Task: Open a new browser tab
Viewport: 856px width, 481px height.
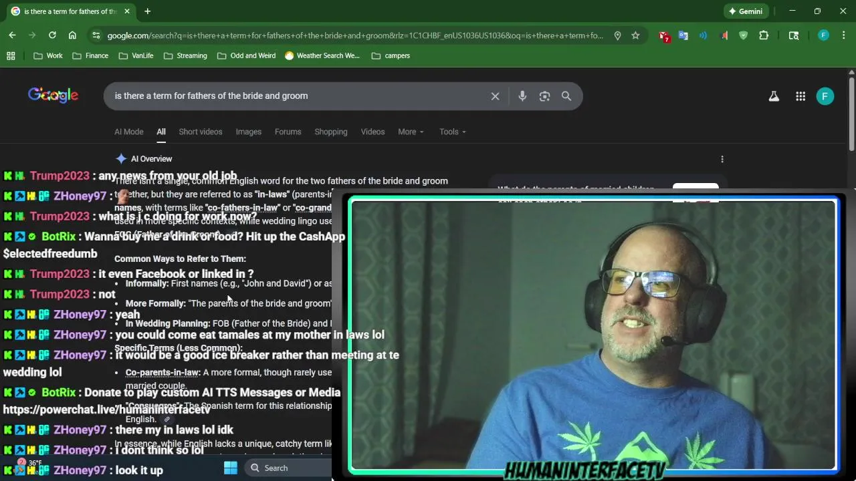Action: [x=147, y=11]
